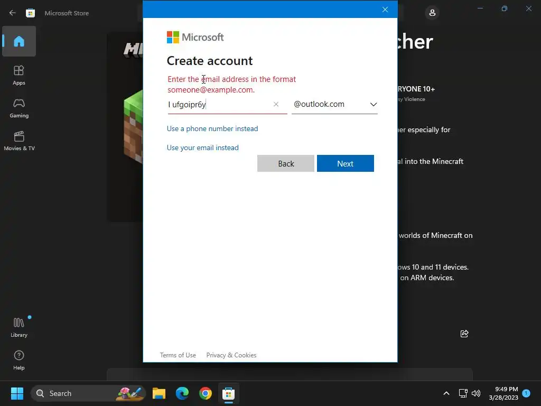Show hidden system tray icons chevron
The image size is (541, 406).
(446, 393)
